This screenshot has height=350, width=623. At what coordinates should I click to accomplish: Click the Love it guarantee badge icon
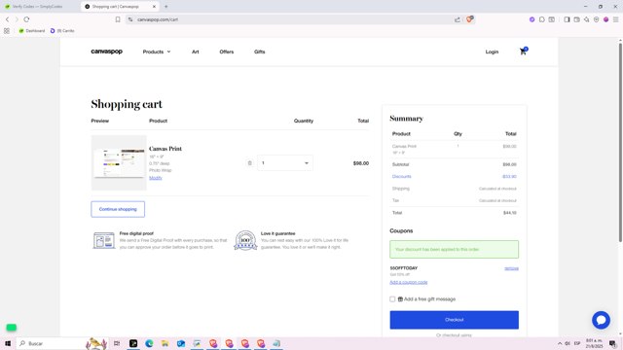click(x=245, y=240)
